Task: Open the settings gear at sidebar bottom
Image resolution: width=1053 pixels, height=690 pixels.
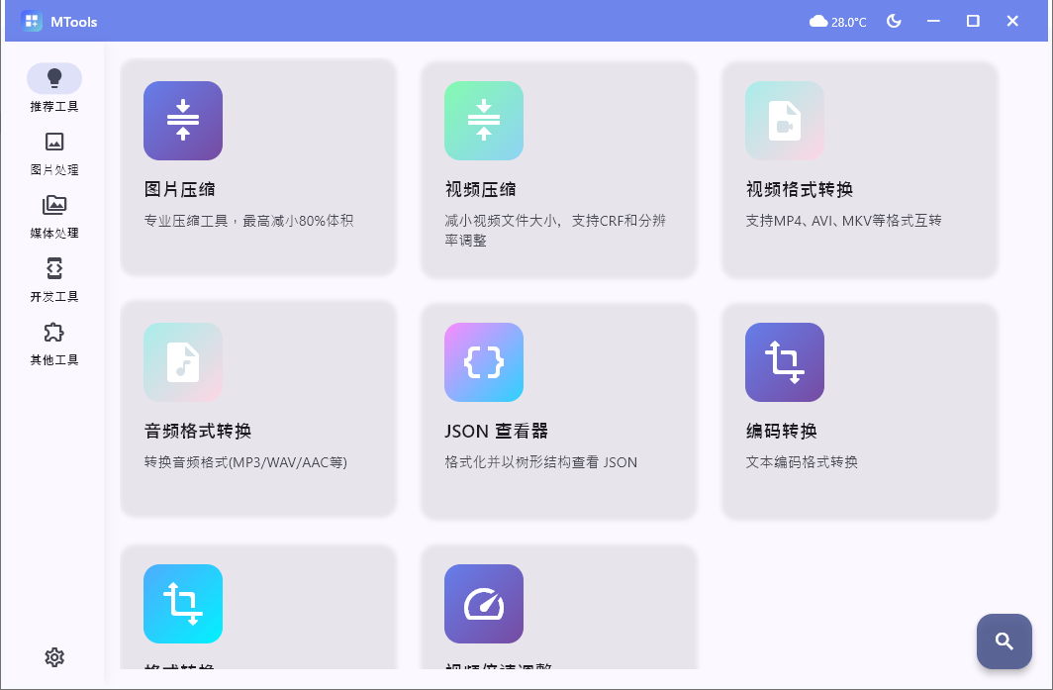Action: [54, 656]
